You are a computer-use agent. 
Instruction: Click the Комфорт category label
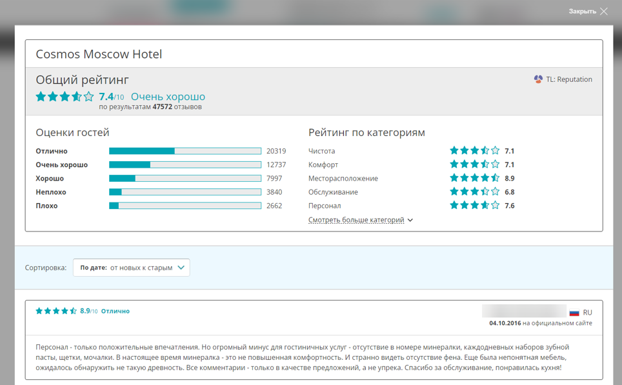click(323, 164)
